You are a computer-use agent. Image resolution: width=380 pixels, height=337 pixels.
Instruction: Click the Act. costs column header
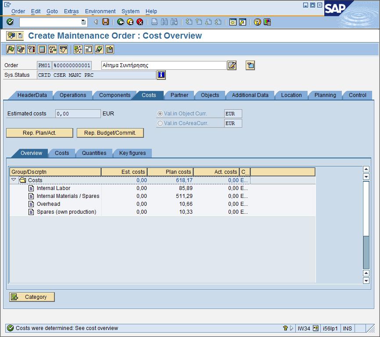coord(216,172)
